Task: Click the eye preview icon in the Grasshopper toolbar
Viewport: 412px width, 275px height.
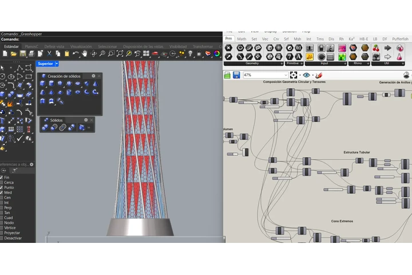Action: pos(307,75)
